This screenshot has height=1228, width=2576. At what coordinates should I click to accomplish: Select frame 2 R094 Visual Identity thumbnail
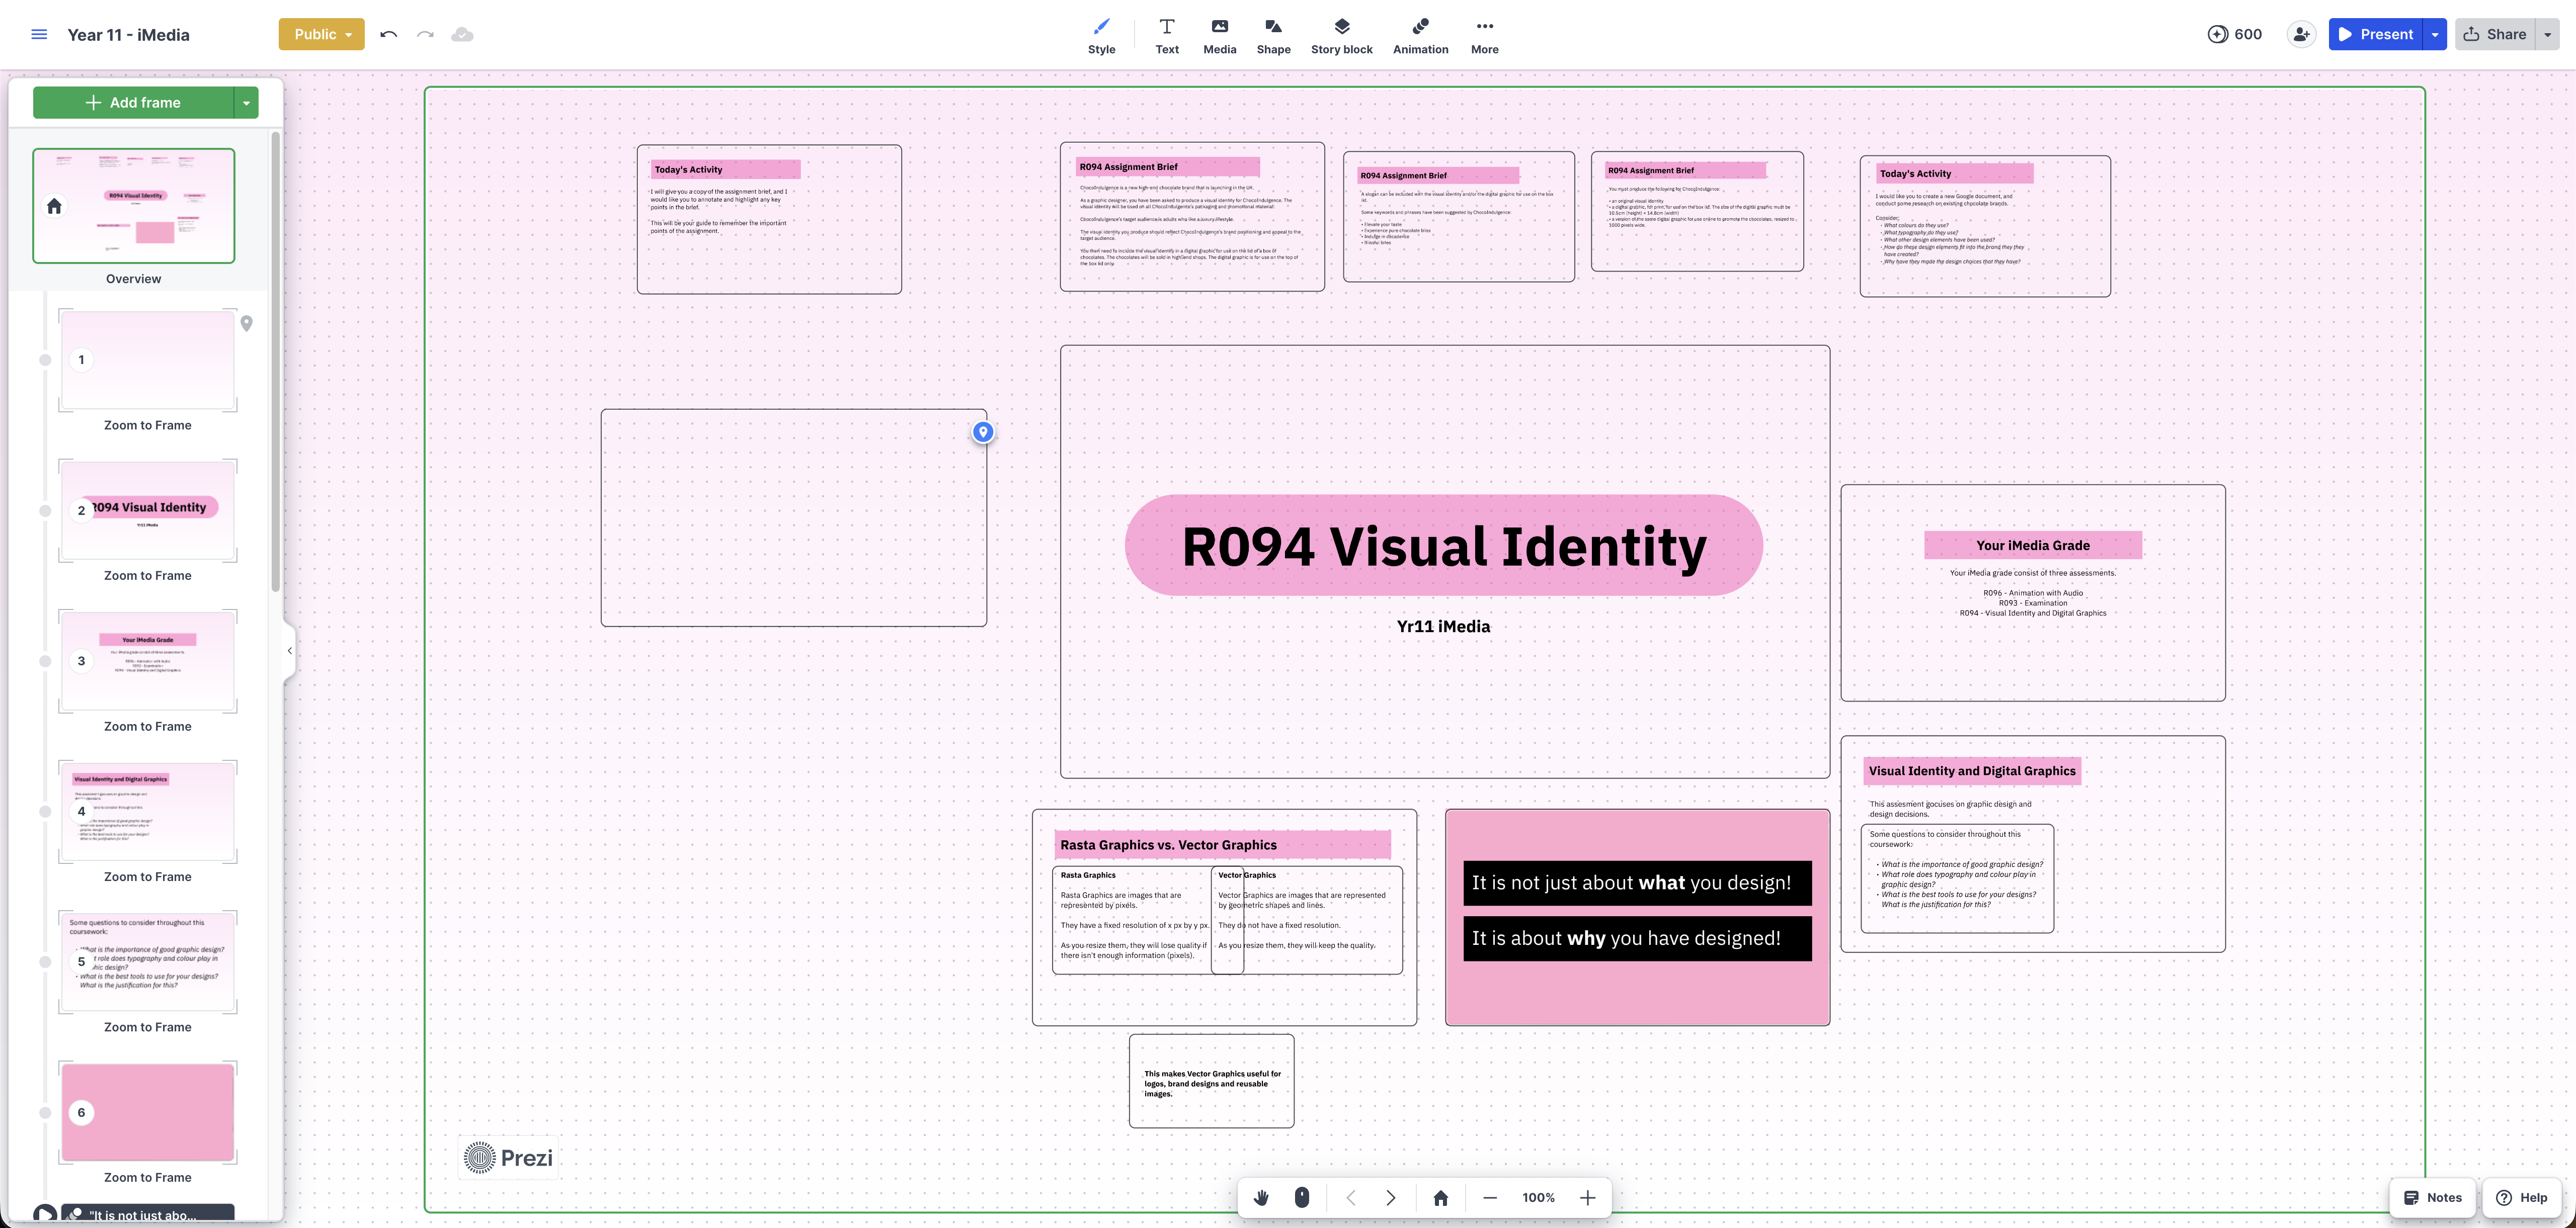click(x=148, y=509)
